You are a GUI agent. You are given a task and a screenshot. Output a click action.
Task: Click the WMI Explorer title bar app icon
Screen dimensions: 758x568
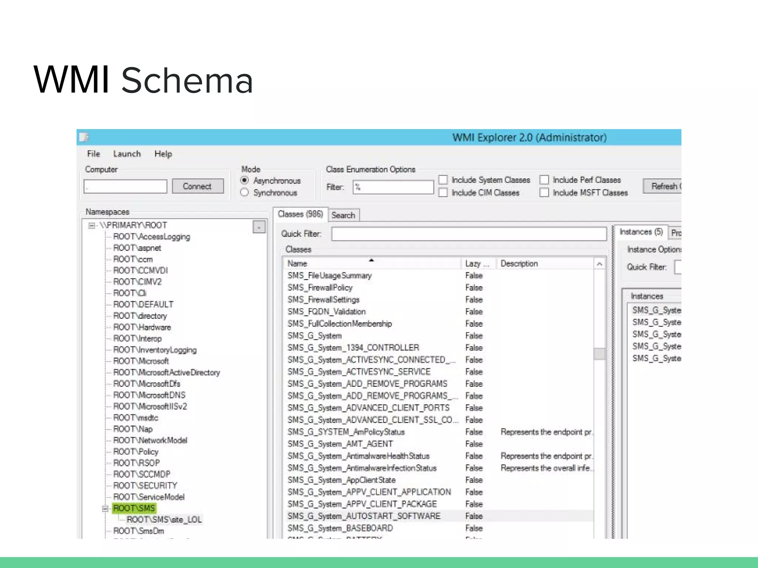pos(84,137)
